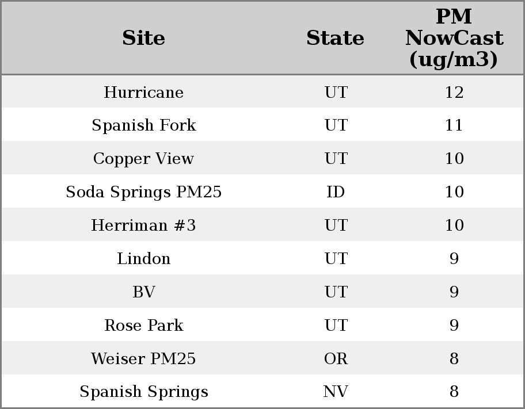This screenshot has height=409, width=525.
Task: Select the PM NowCast value 12
Action: pyautogui.click(x=454, y=93)
